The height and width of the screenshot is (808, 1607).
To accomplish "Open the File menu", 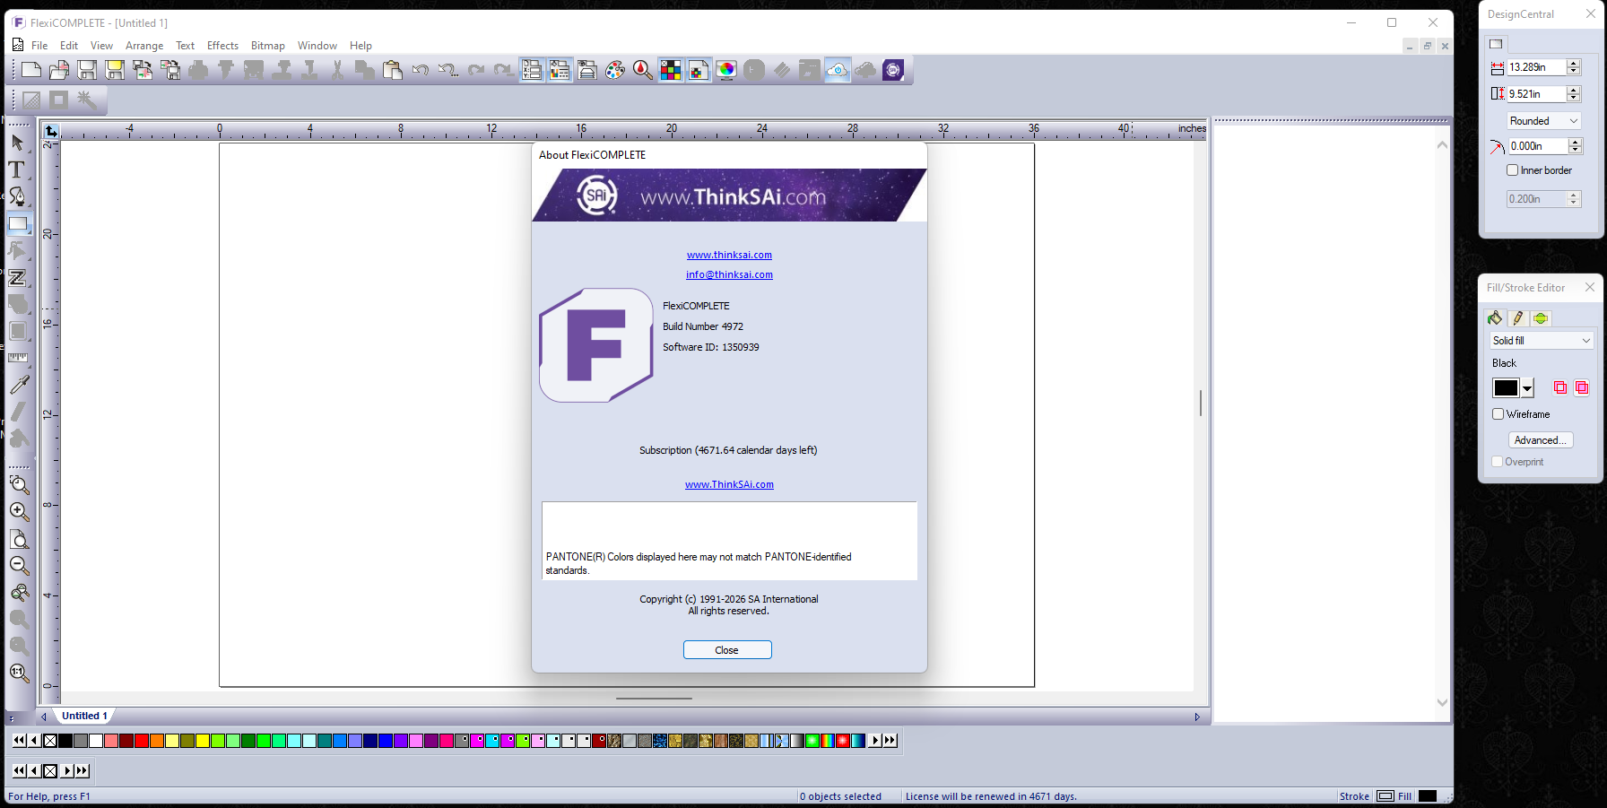I will click(39, 46).
